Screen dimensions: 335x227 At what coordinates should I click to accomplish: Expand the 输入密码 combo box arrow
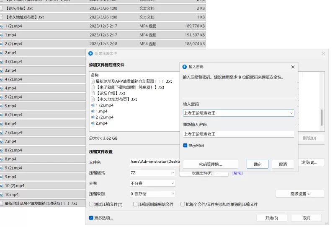[291, 113]
